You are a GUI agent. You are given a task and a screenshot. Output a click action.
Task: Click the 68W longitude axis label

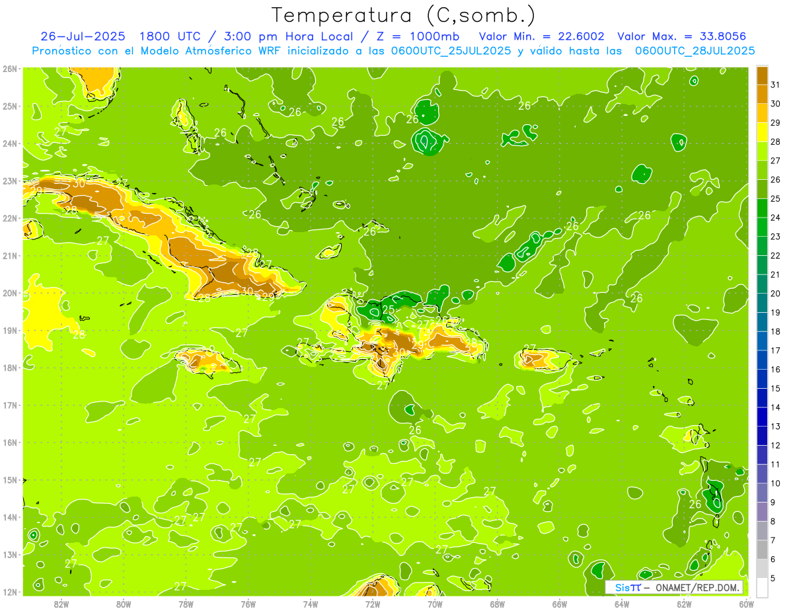click(x=498, y=604)
